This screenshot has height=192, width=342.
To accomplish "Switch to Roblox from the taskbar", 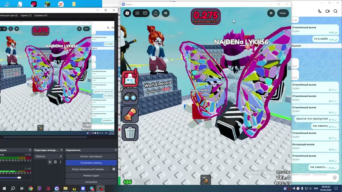I will pyautogui.click(x=83, y=189).
